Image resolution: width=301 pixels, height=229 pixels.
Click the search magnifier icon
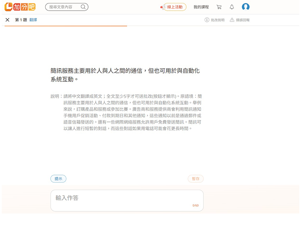click(83, 7)
